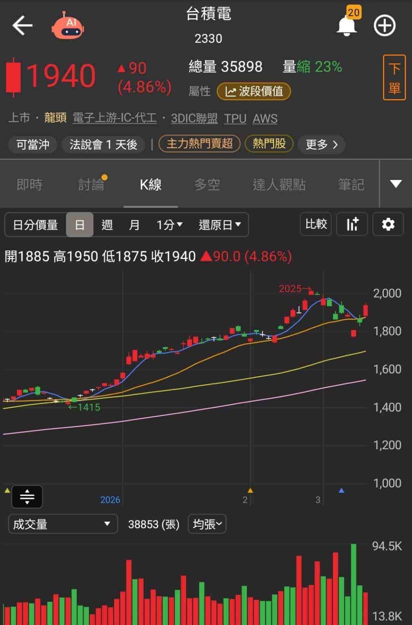Open the 成交量 indicator dropdown
The image size is (412, 625).
[63, 524]
